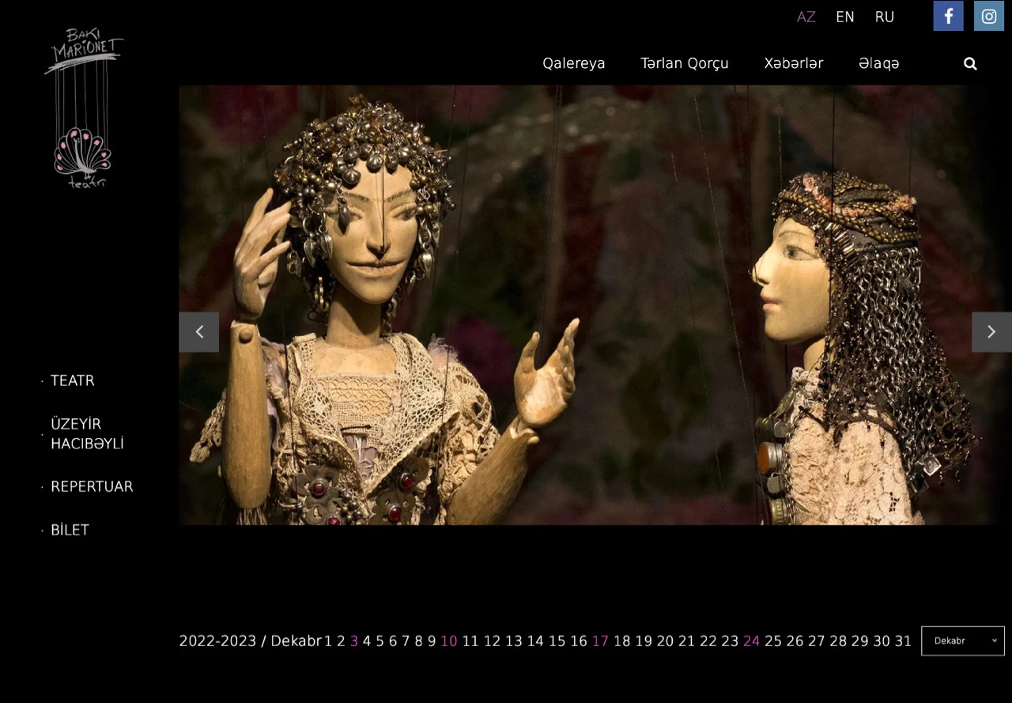
Task: Select highlighted date 24 in calendar
Action: [x=751, y=641]
